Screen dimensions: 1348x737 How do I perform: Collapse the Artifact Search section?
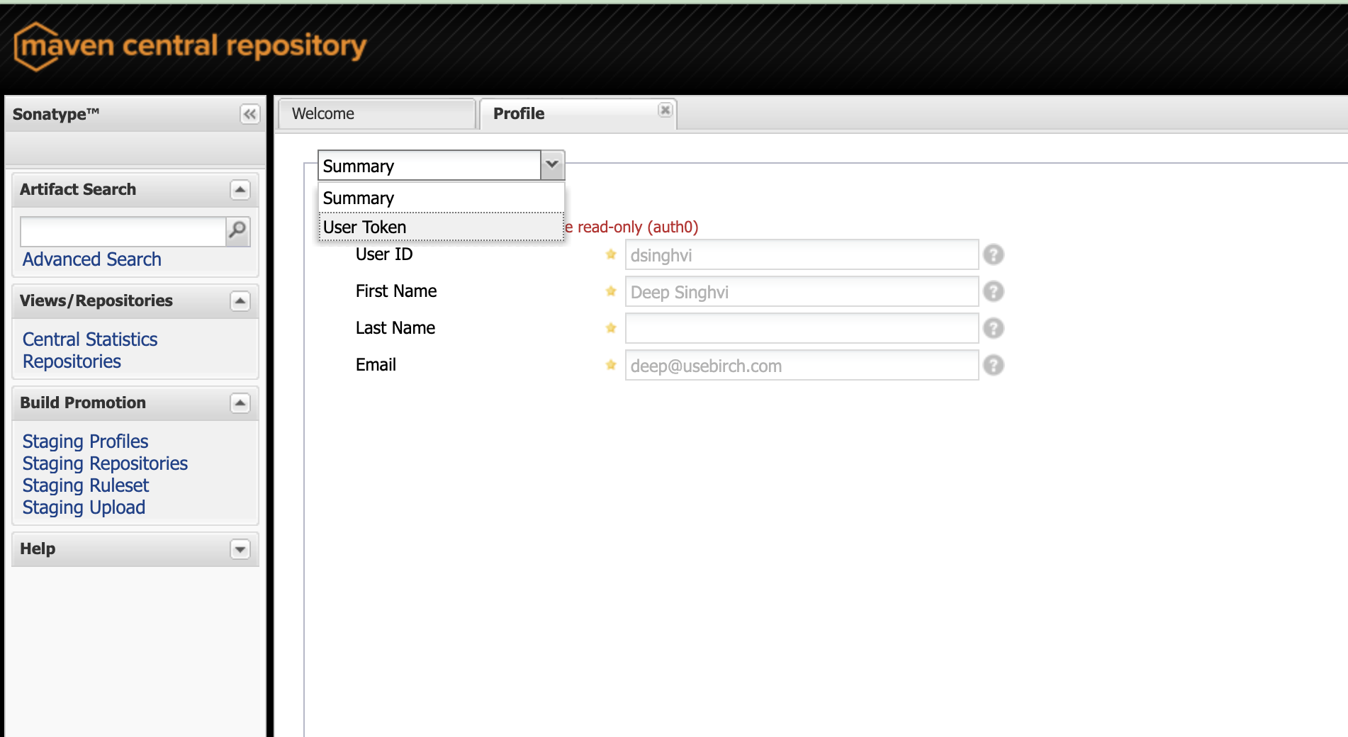[x=240, y=190]
